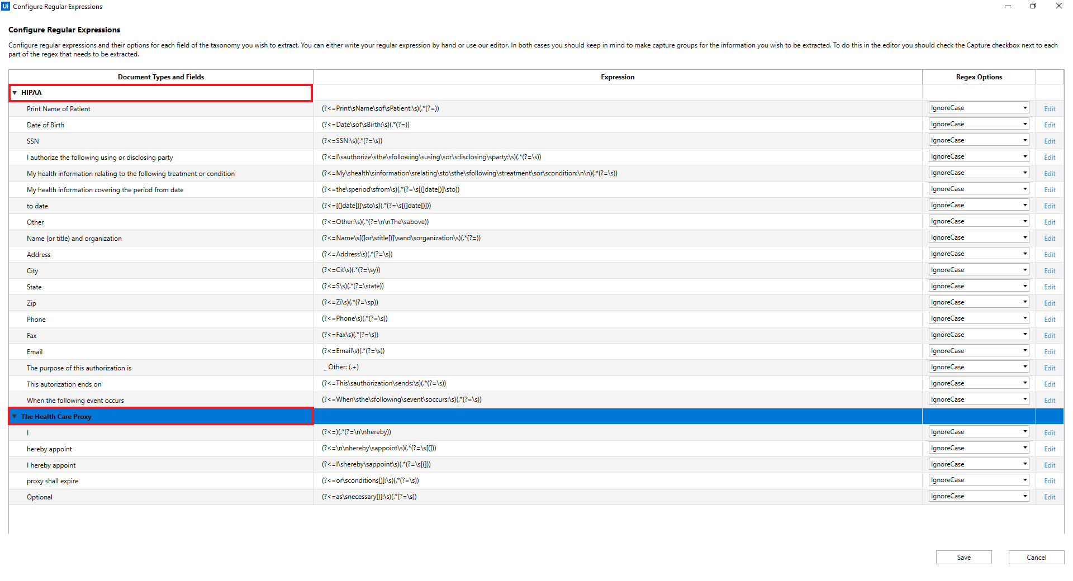Open the IgnoreCase dropdown for Email

click(1024, 350)
